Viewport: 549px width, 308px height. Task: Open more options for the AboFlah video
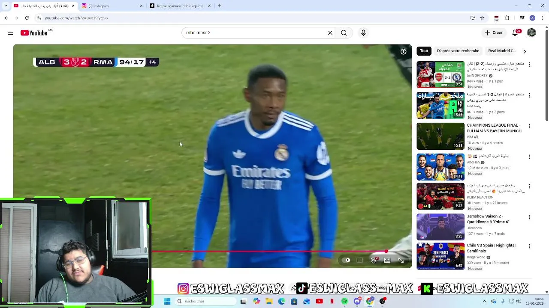pos(529,157)
